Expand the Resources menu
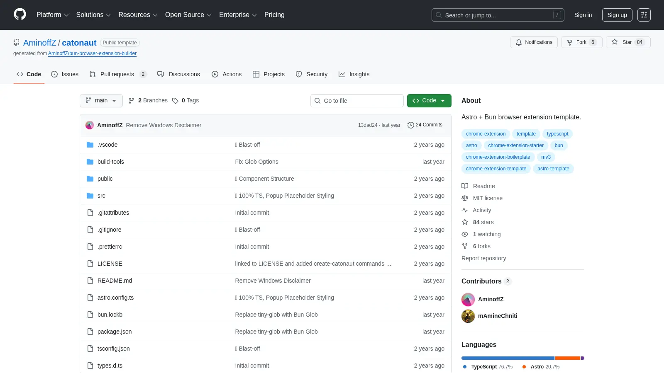Viewport: 664px width, 373px height. tap(138, 15)
